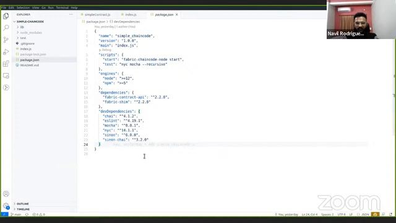396x223 pixels.
Task: Click line number 24 in the gutter
Action: coord(86,144)
